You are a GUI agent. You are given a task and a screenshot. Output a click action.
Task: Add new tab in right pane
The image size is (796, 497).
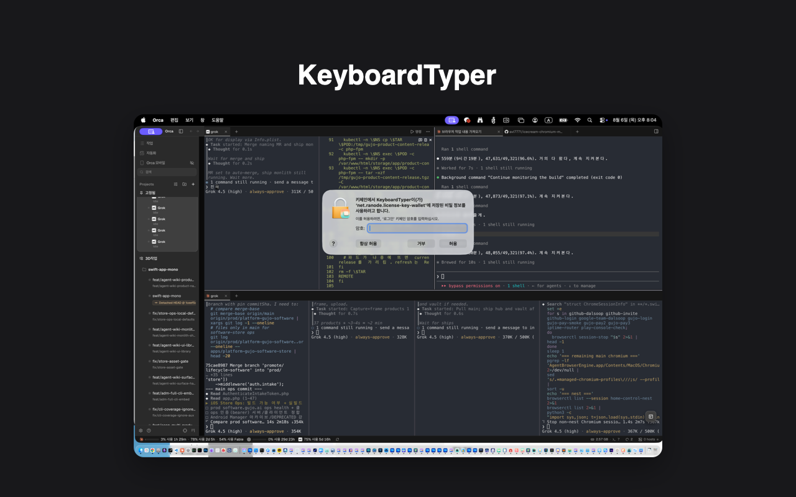[576, 132]
